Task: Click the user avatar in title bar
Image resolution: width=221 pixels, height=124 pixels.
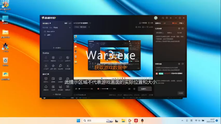Action: tap(156, 18)
